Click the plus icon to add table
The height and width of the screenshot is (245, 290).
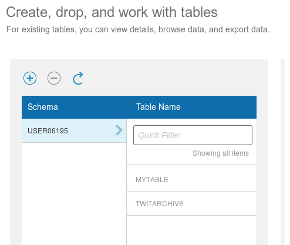pos(30,78)
